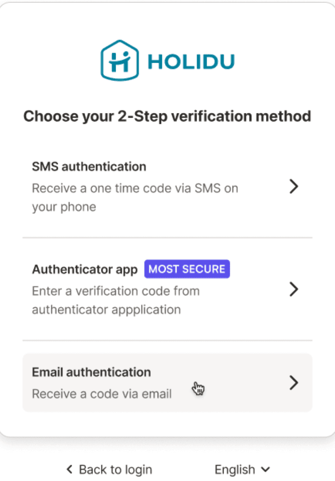Select the SMS authentication title

89,167
